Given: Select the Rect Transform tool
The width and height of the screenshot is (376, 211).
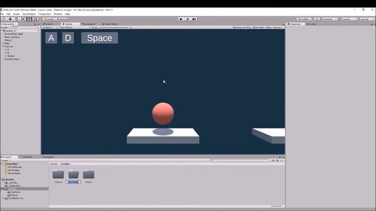Looking at the screenshot, I should click(x=29, y=19).
